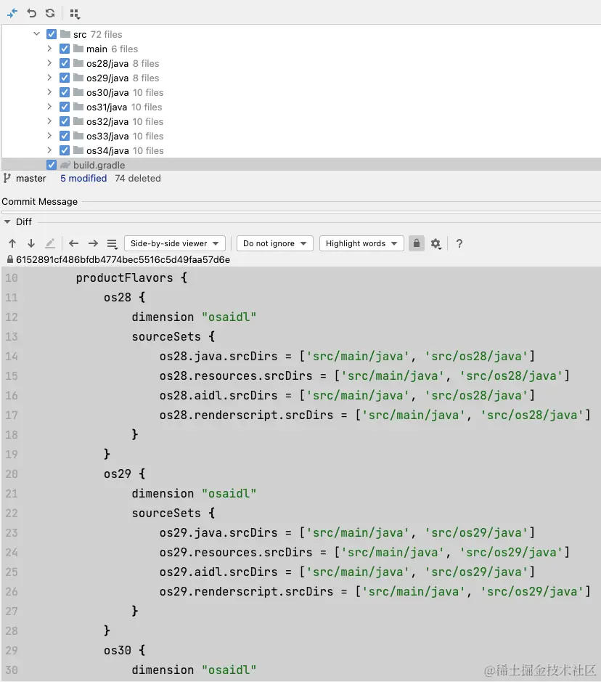The image size is (601, 682).
Task: Open the Group By grid icon
Action: pos(75,14)
